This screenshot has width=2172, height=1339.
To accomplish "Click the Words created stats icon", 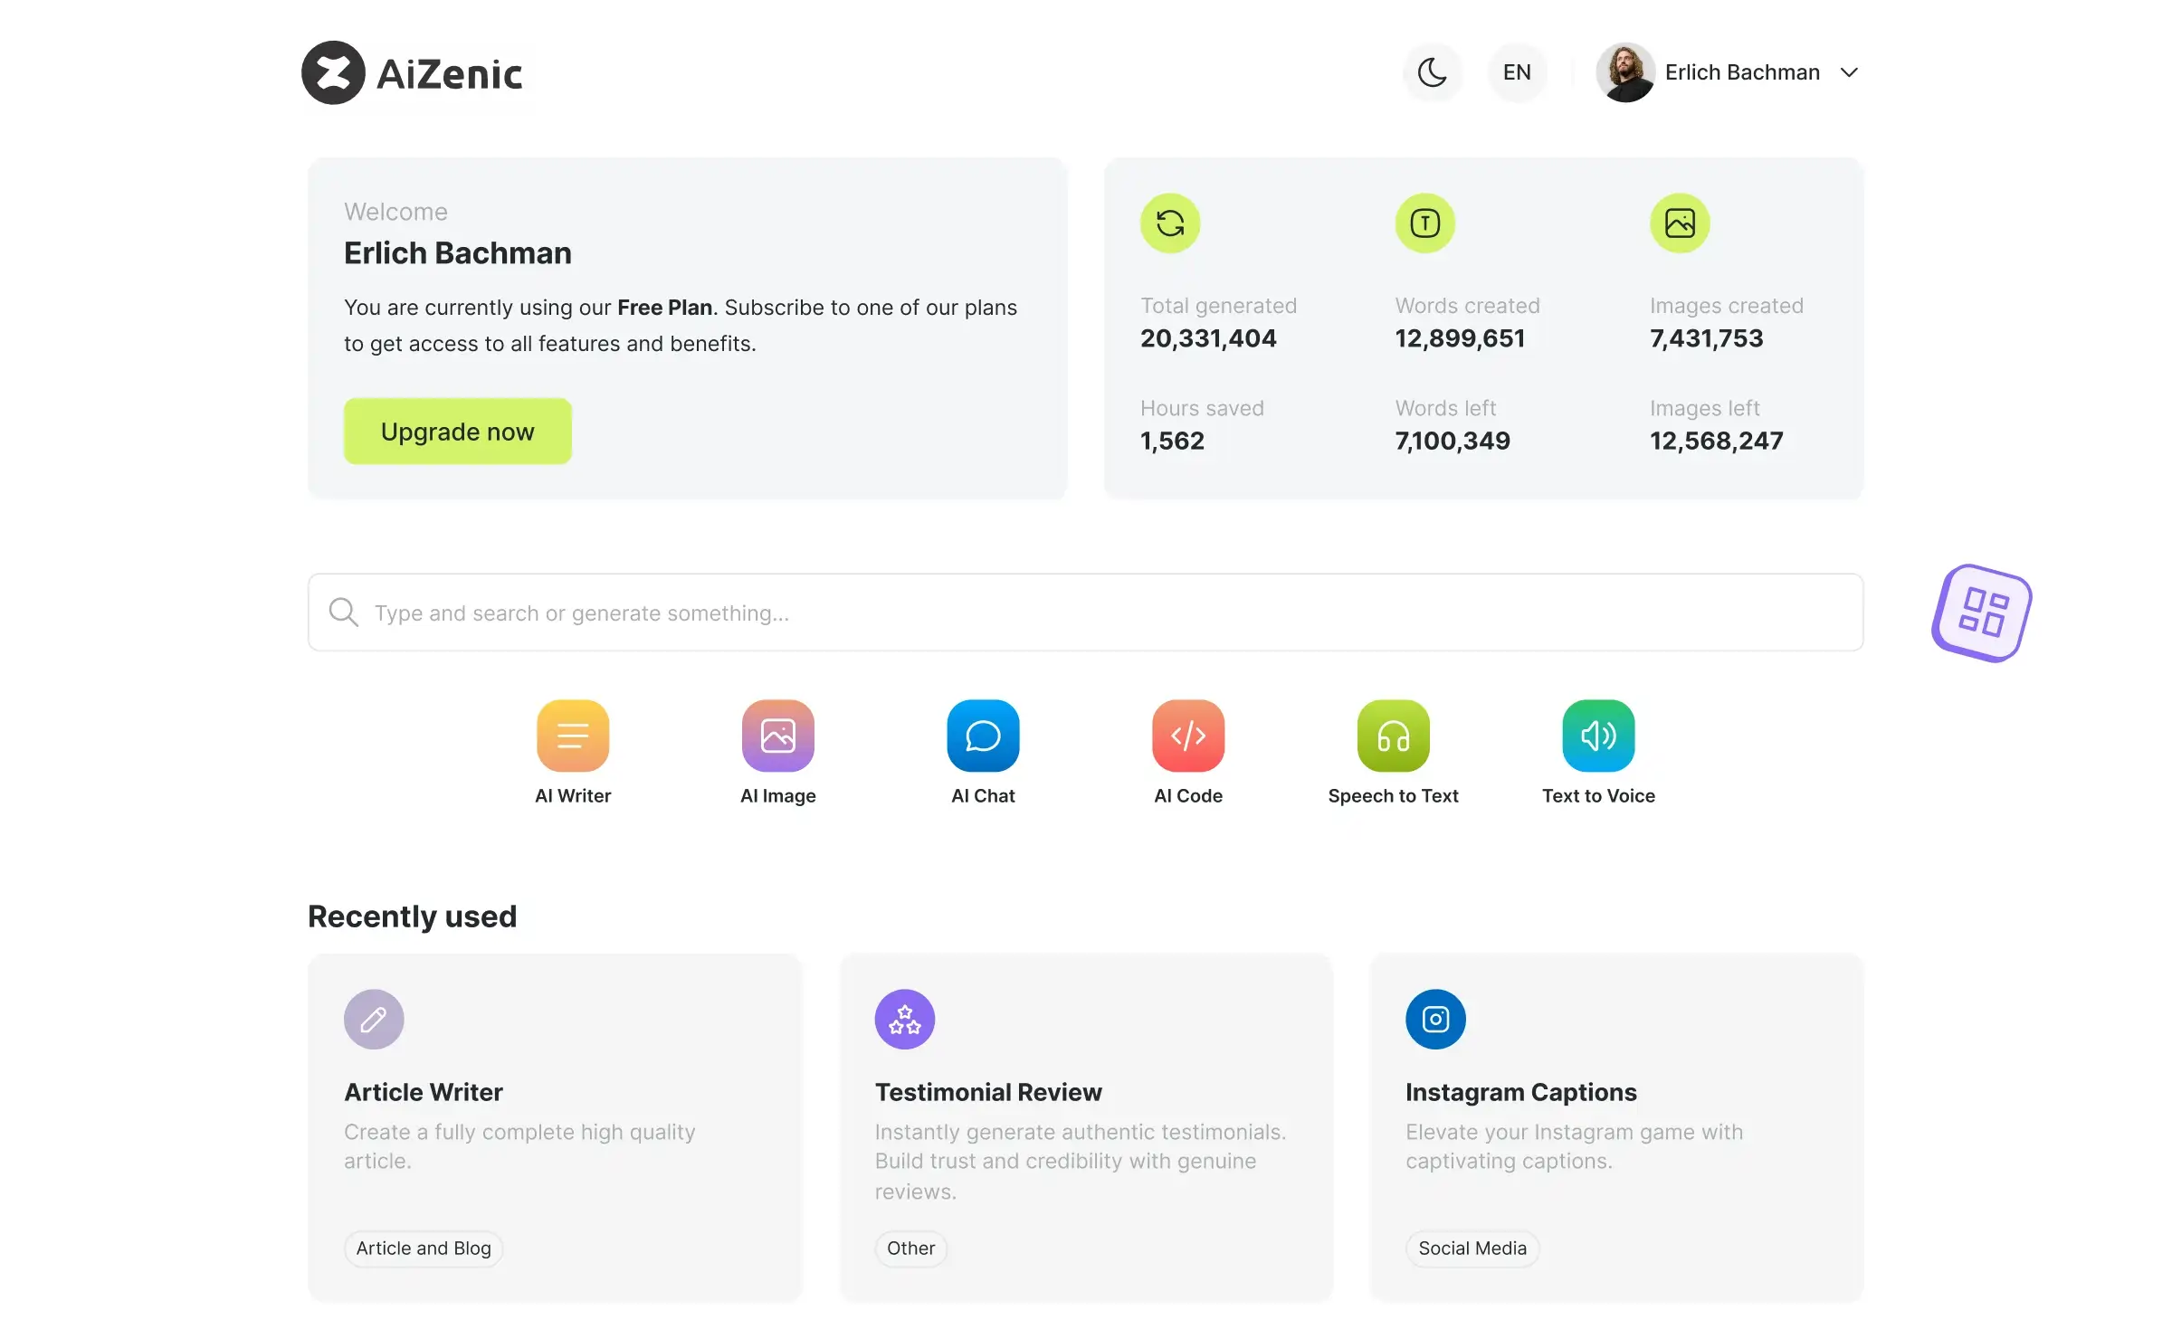I will tap(1424, 223).
